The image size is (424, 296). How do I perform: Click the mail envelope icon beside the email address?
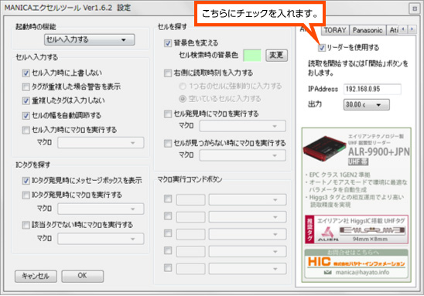[328, 273]
